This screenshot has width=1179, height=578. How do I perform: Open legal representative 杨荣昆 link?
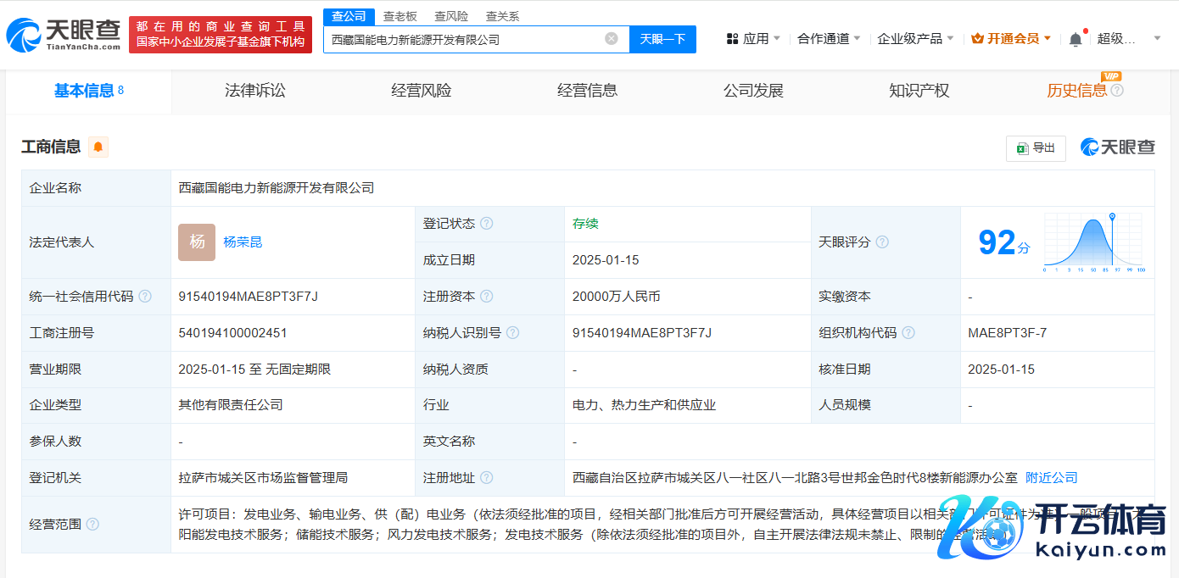pyautogui.click(x=243, y=242)
